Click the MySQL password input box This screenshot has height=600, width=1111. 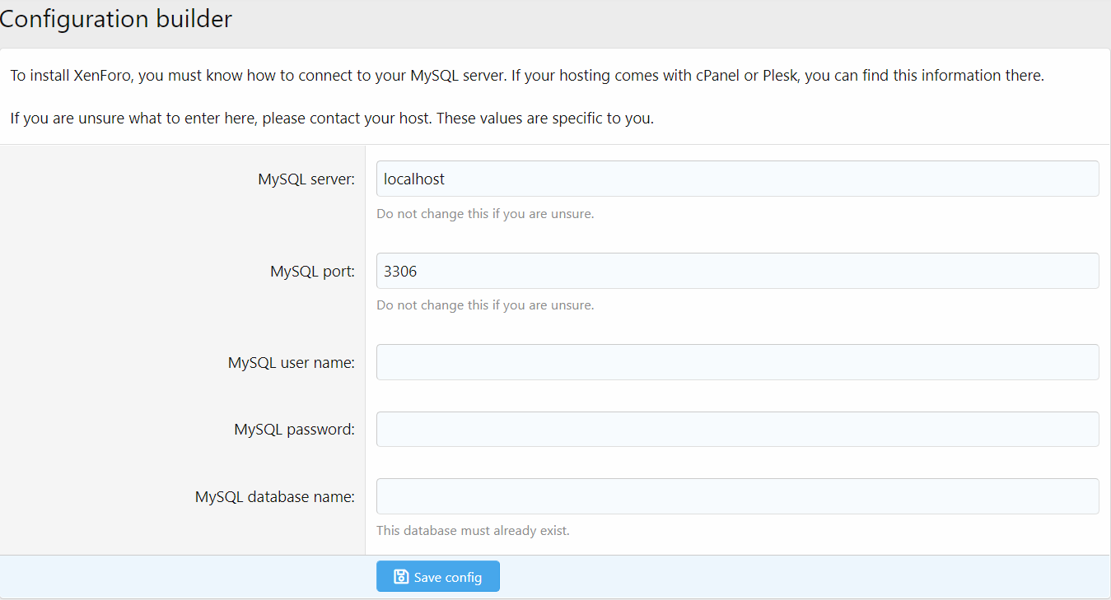point(737,430)
